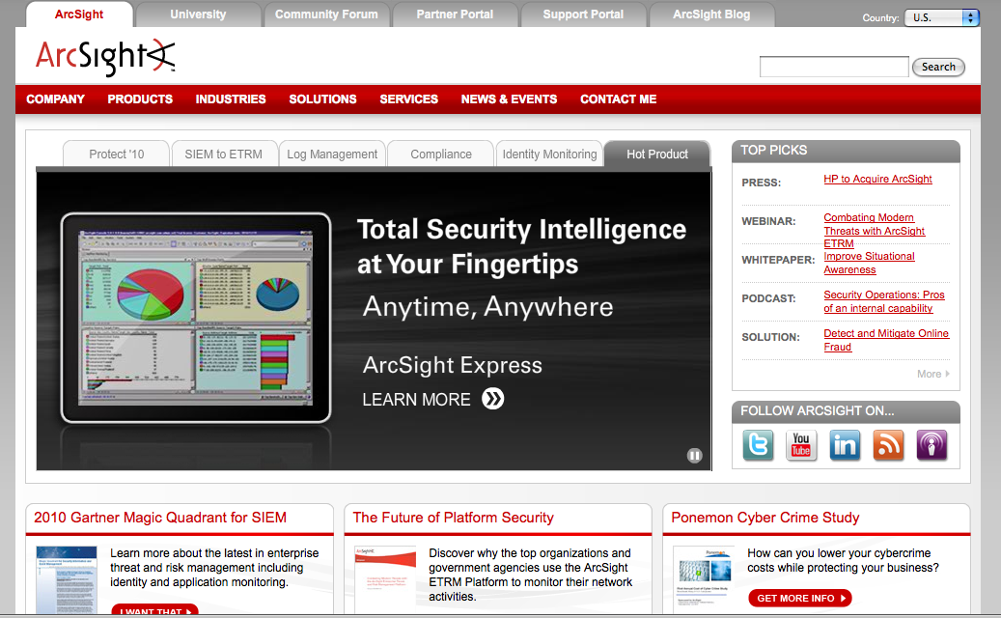Open HP to Acquire ArcSight link
Image resolution: width=1001 pixels, height=618 pixels.
[x=877, y=179]
